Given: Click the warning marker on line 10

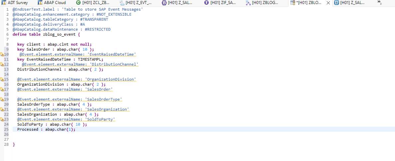Looking at the screenshot, I should [2, 54].
